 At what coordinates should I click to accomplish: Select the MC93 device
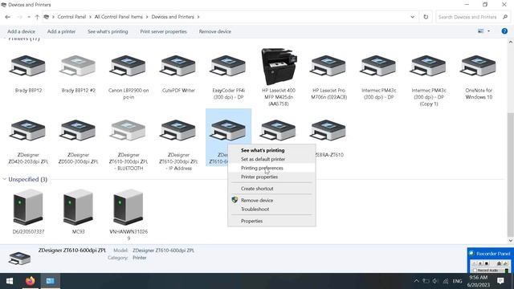pyautogui.click(x=78, y=211)
